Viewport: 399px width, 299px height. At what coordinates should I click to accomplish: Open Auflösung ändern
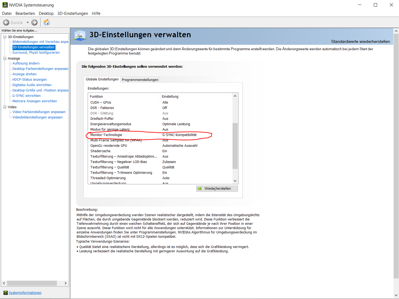(26, 63)
